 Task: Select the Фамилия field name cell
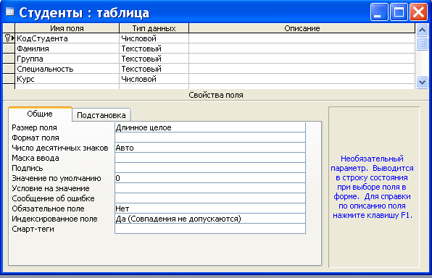(x=67, y=49)
